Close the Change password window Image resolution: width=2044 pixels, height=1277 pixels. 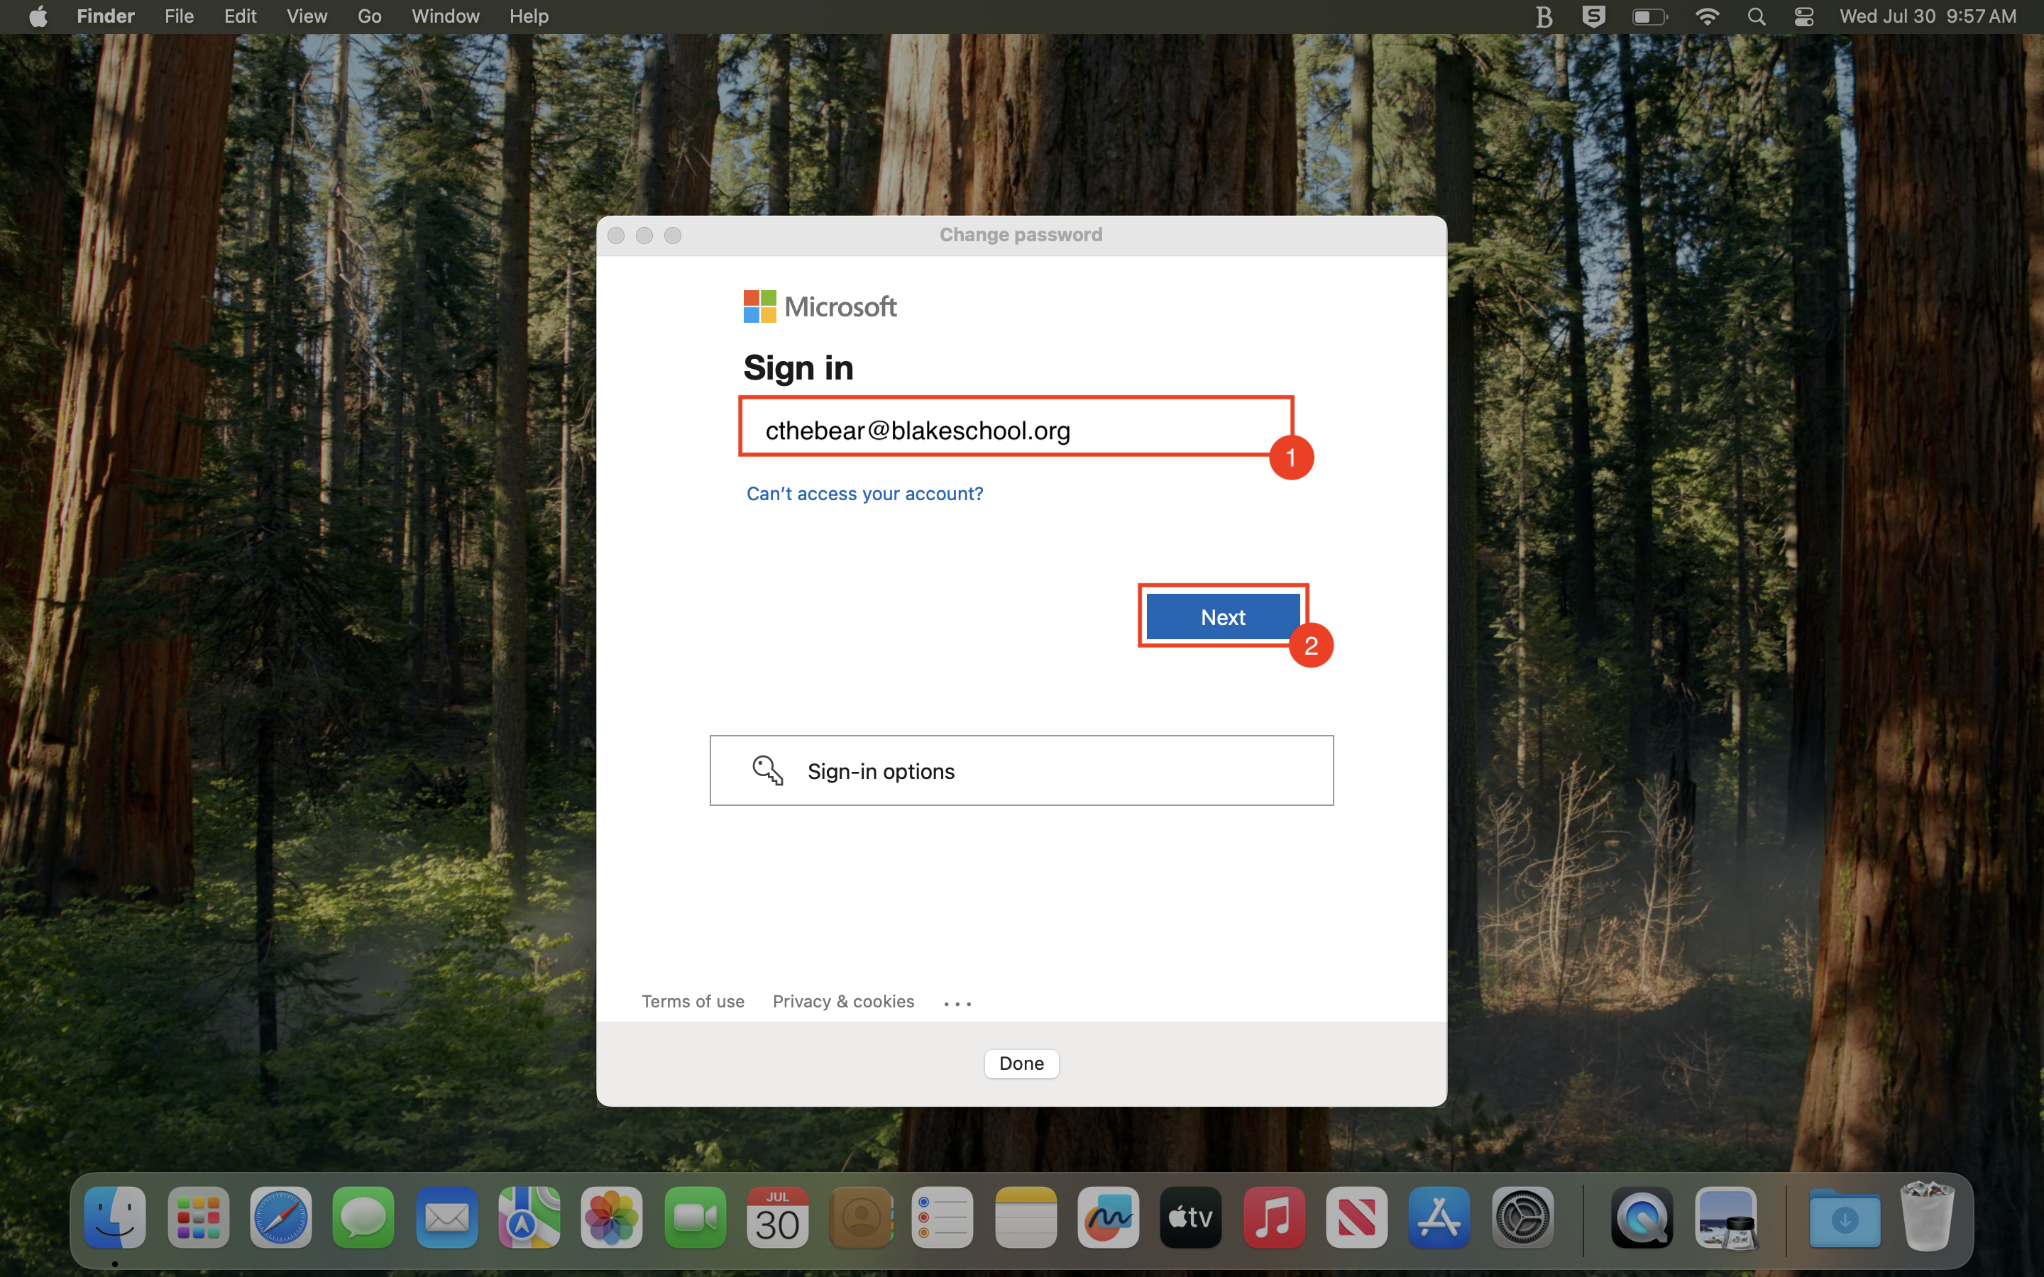(x=616, y=236)
